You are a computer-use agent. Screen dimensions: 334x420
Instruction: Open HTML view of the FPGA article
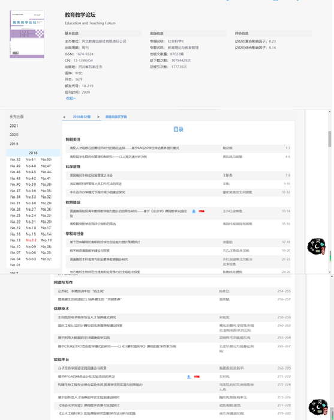pos(197,377)
